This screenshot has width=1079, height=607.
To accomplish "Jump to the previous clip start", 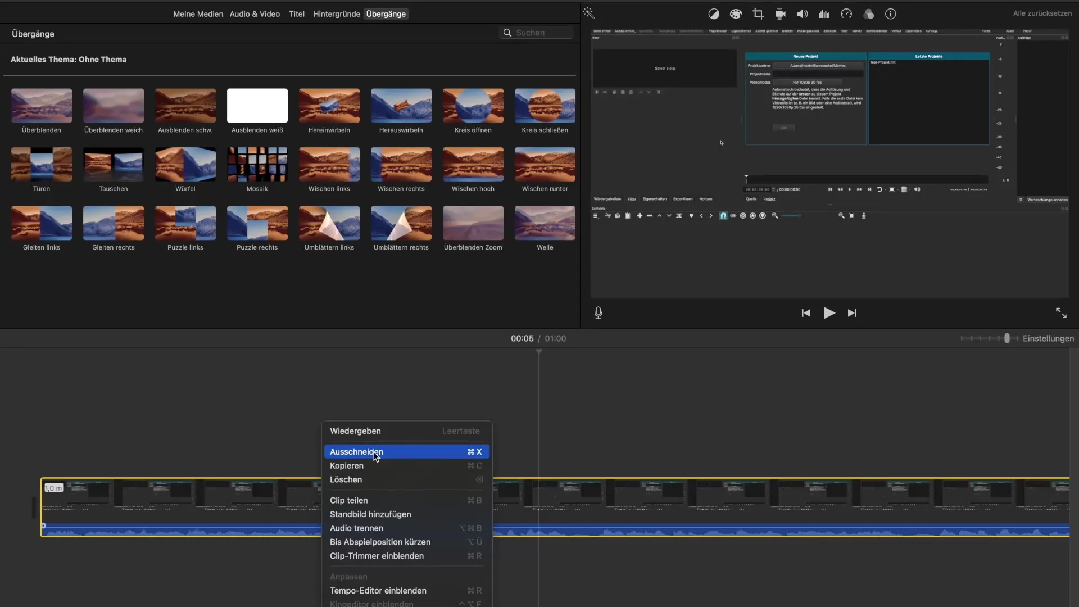I will click(x=806, y=313).
